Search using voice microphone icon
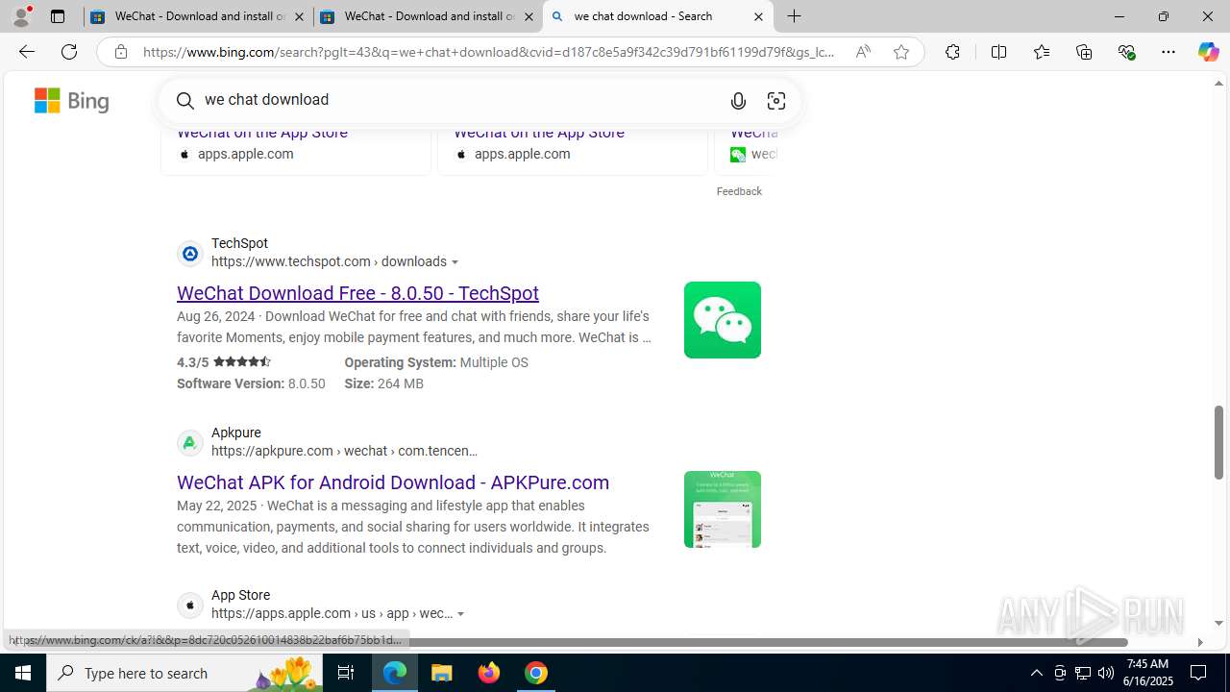This screenshot has width=1230, height=692. coord(738,101)
